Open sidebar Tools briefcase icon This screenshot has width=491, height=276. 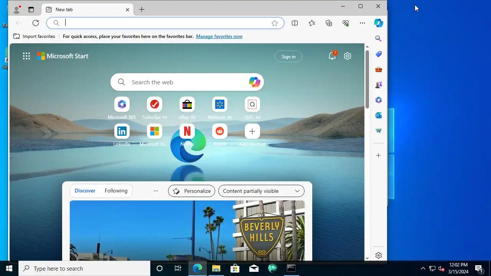pos(379,69)
